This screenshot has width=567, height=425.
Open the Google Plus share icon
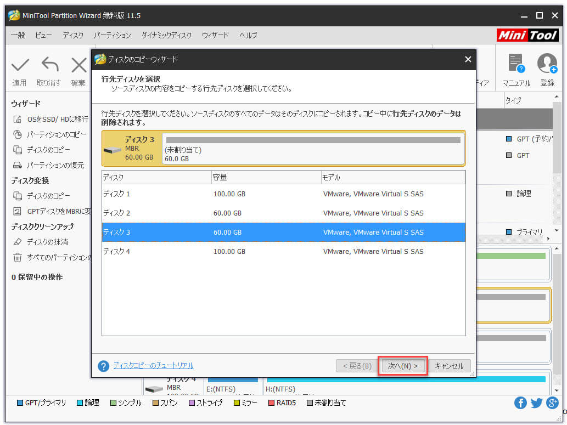point(552,403)
